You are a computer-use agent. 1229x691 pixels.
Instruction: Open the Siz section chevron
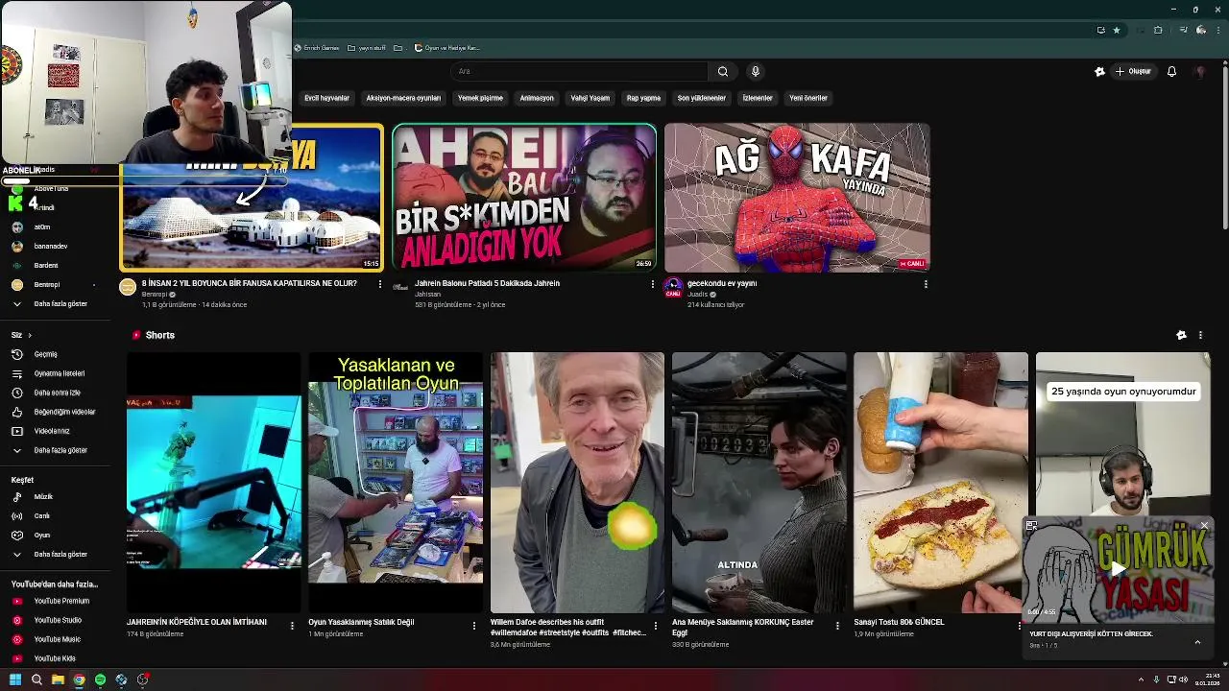(30, 335)
